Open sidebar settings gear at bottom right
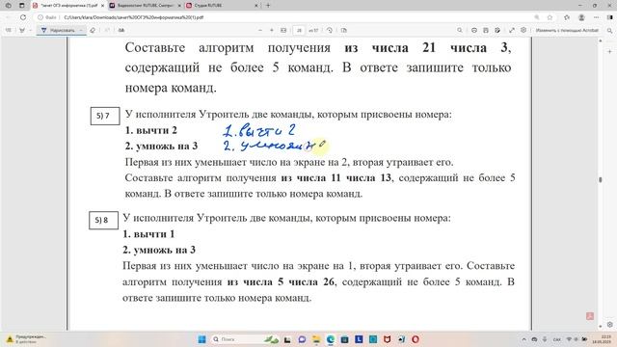Screen dimensions: 617x347 [x=609, y=325]
